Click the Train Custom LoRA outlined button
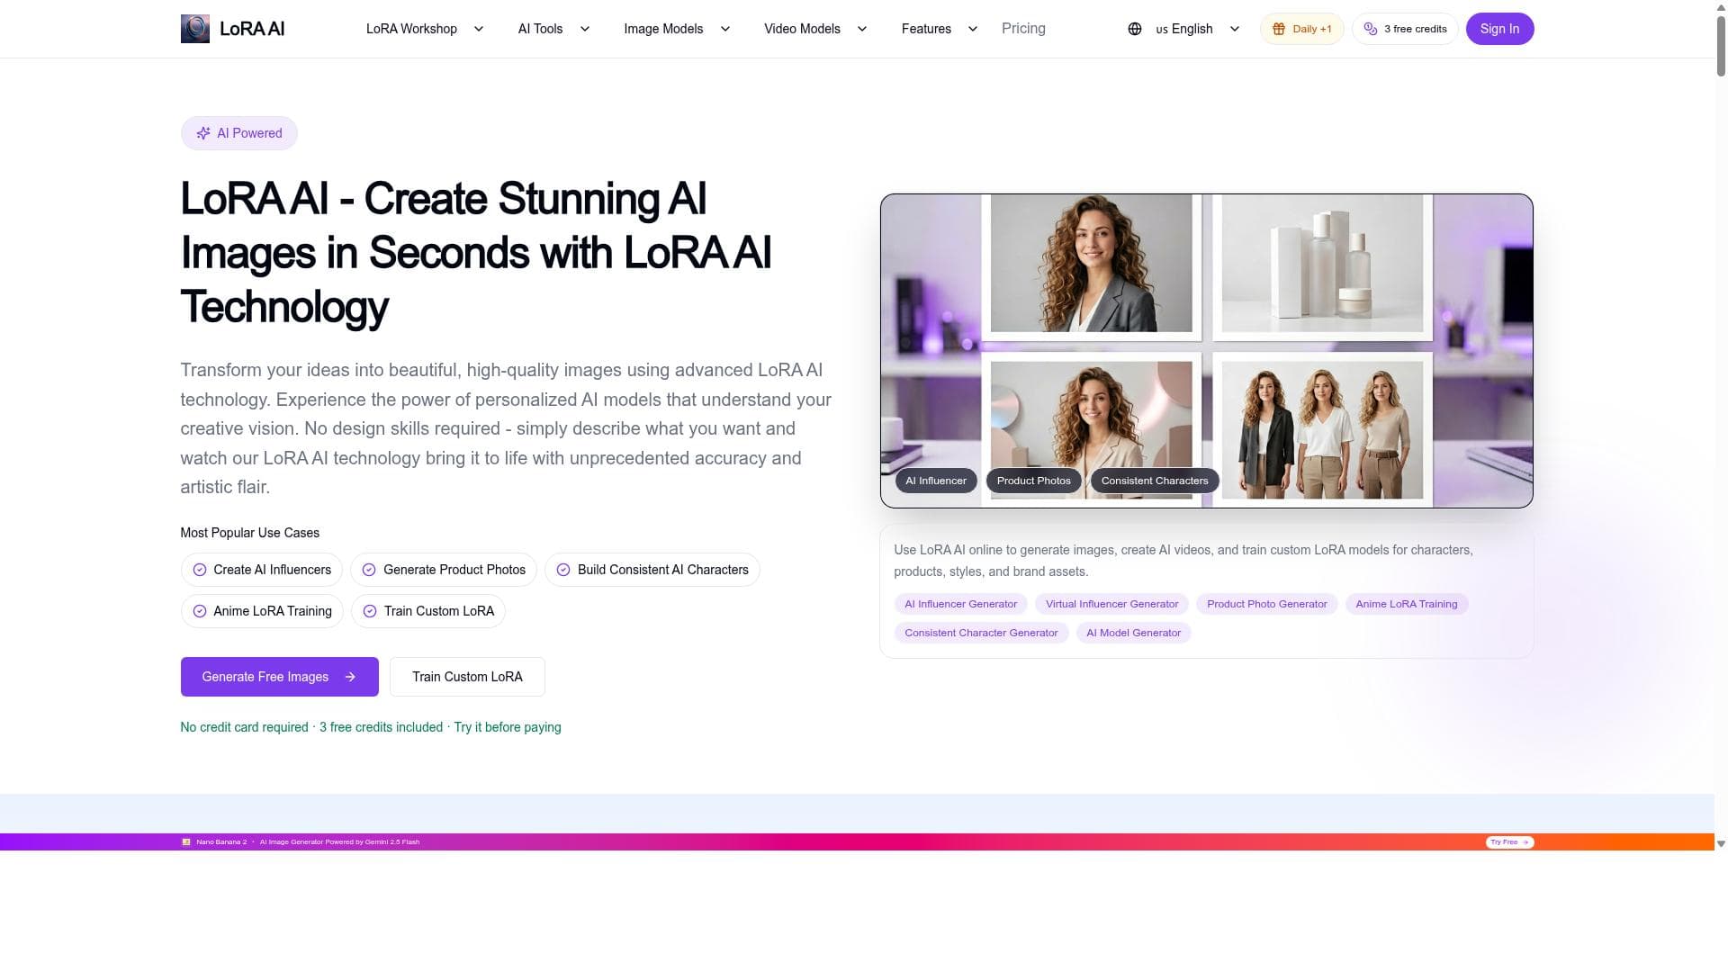Viewport: 1728px width, 972px height. pyautogui.click(x=467, y=677)
